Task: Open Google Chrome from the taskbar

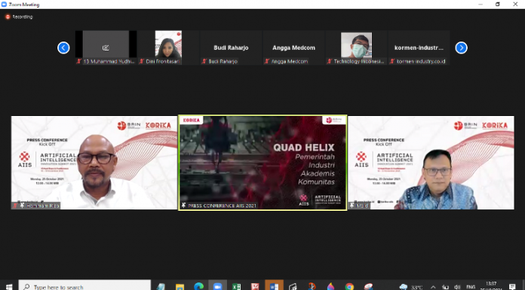Action: point(349,286)
